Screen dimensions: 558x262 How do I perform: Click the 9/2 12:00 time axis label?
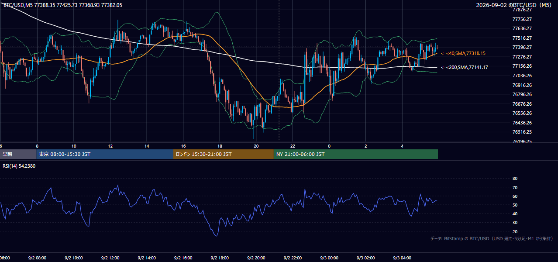pos(110,258)
